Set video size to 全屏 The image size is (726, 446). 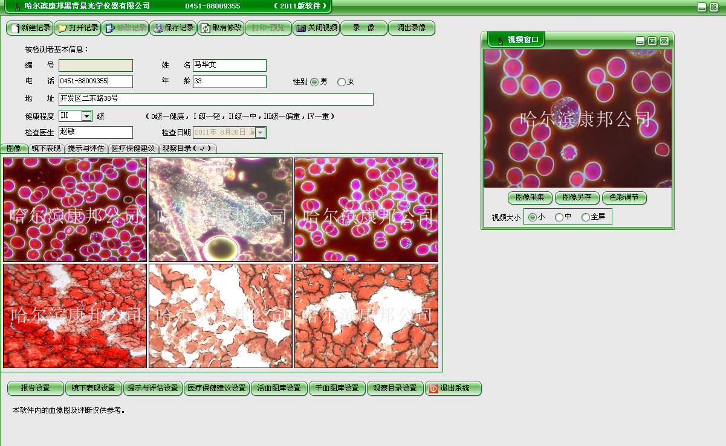click(586, 217)
